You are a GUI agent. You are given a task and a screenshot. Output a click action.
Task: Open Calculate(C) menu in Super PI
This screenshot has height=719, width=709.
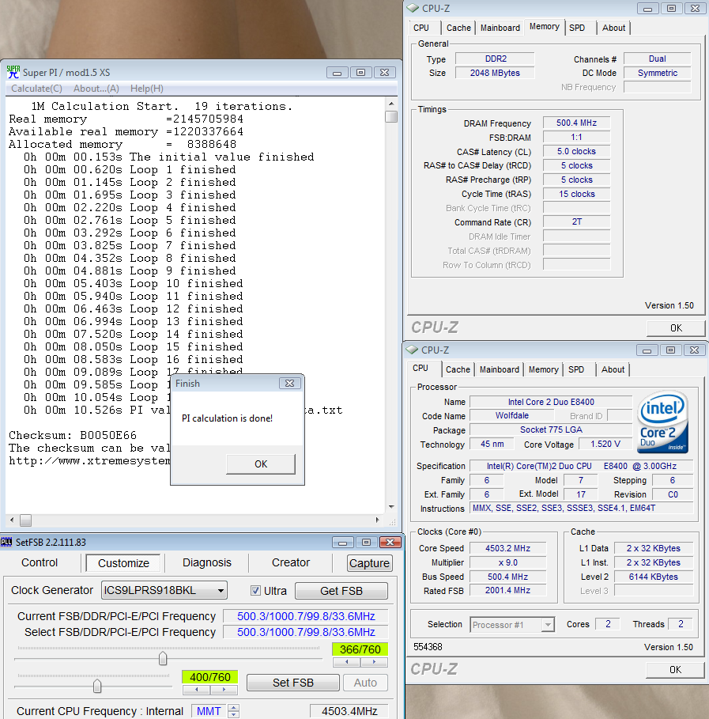[36, 89]
